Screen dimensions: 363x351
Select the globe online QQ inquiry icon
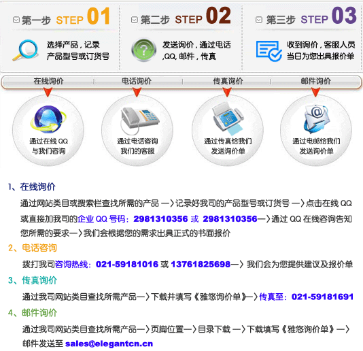48,119
